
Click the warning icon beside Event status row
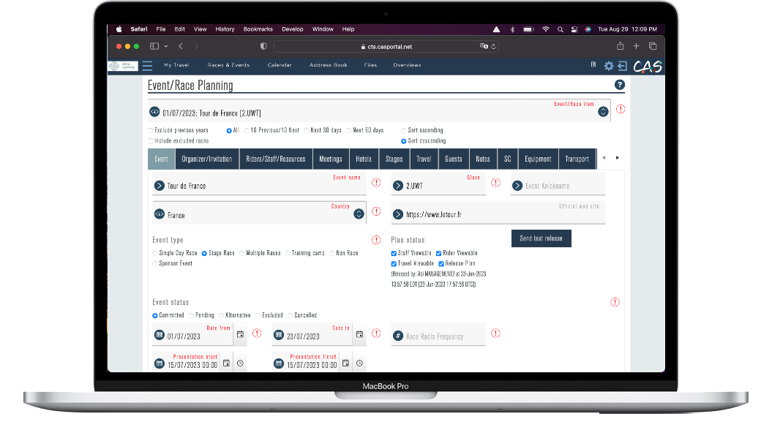pyautogui.click(x=615, y=303)
